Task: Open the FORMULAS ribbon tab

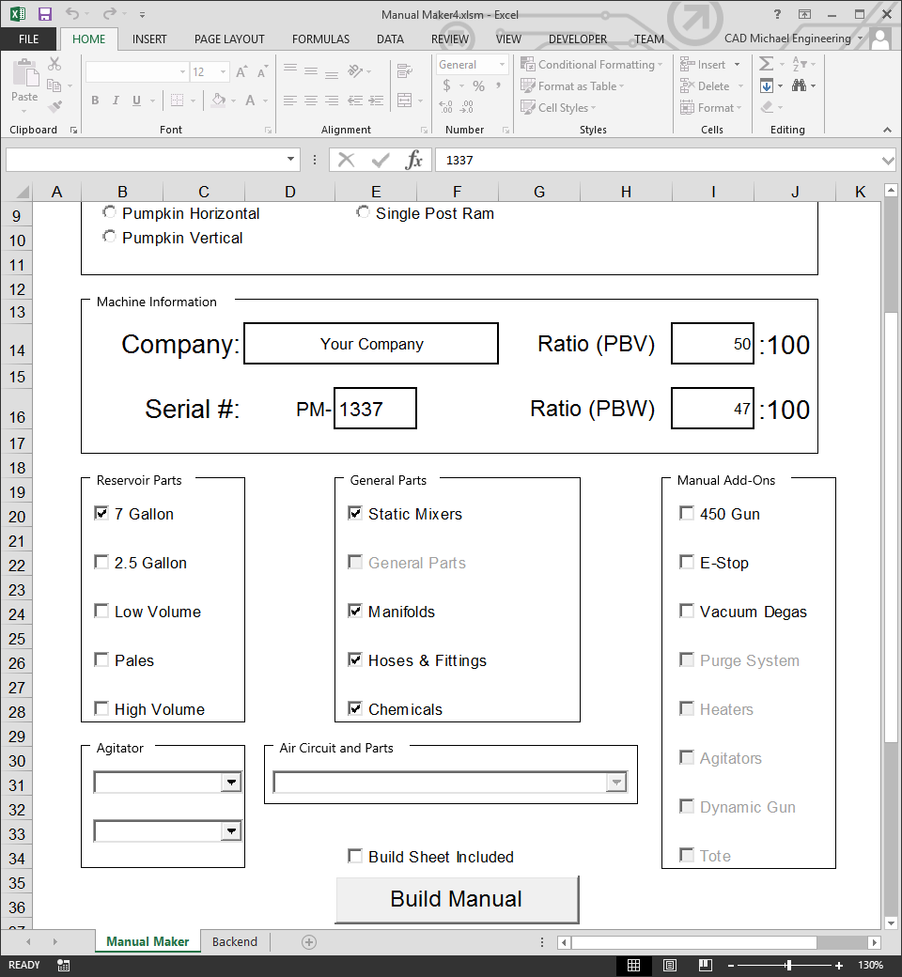Action: [320, 39]
